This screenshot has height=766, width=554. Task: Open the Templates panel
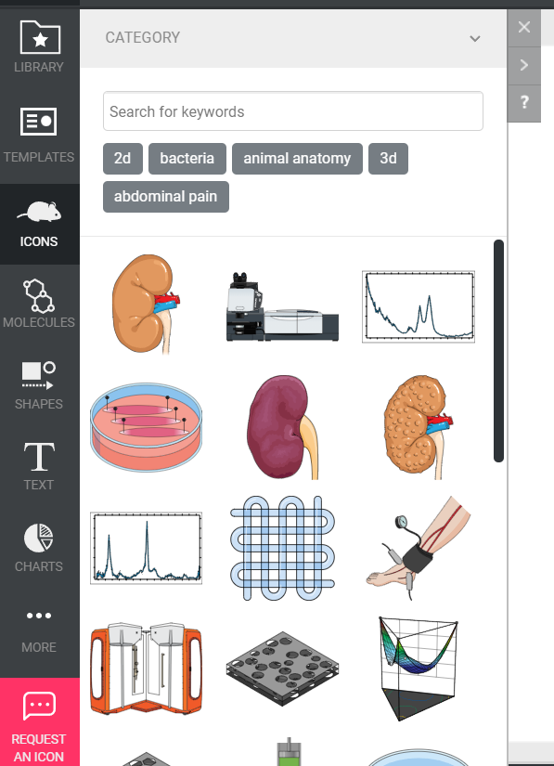(x=40, y=136)
